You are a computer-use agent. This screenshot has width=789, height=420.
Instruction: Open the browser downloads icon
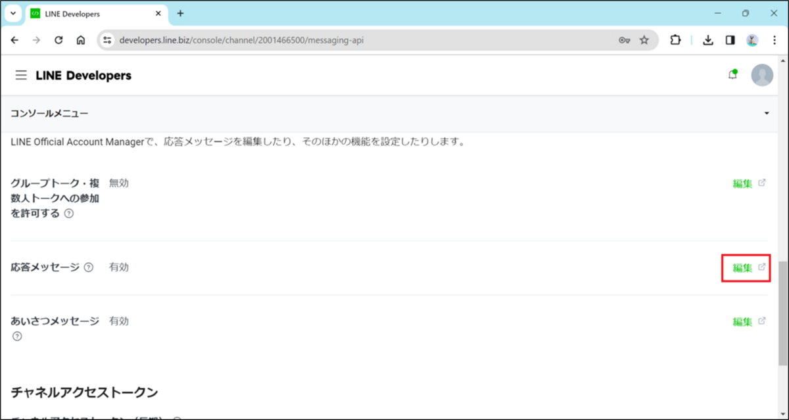click(708, 40)
